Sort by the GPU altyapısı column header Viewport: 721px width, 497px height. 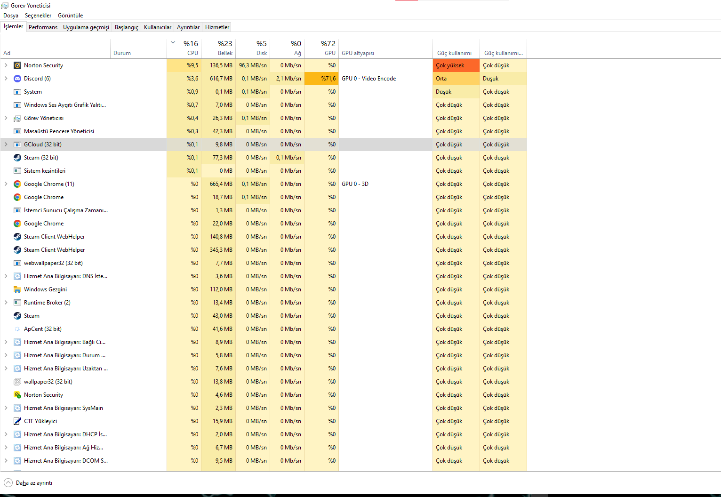click(x=385, y=48)
